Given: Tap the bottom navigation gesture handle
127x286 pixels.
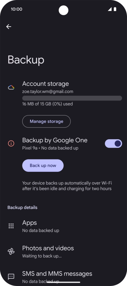Looking at the screenshot, I should pyautogui.click(x=63, y=282).
